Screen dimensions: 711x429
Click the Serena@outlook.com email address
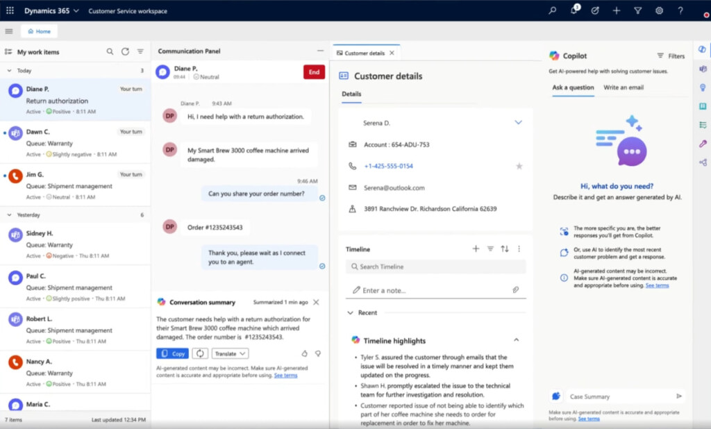tap(394, 187)
